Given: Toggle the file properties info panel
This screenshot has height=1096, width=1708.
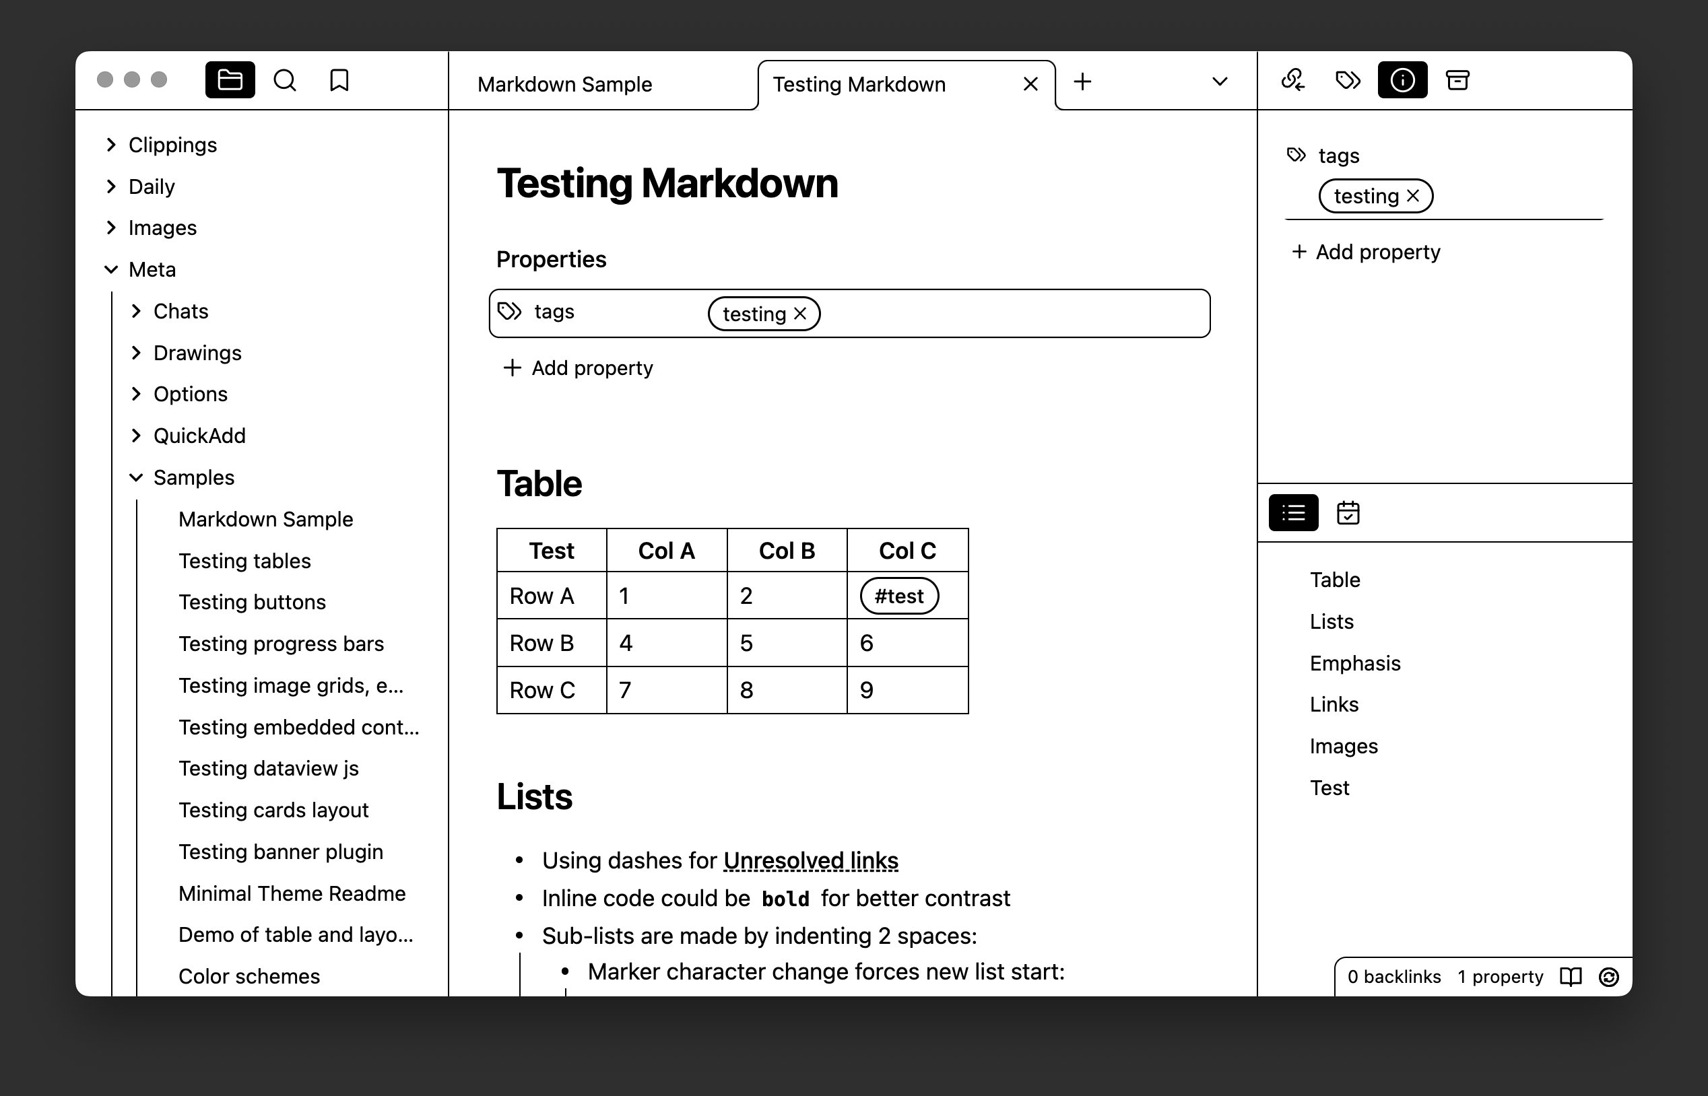Looking at the screenshot, I should click(x=1402, y=80).
